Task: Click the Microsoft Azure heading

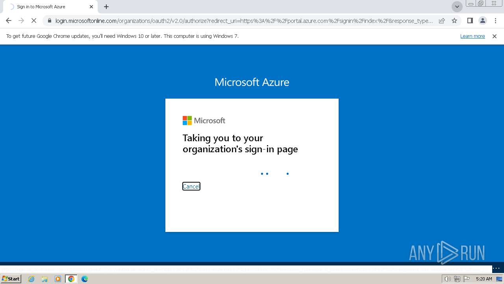Action: click(252, 82)
